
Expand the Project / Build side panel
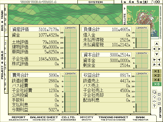[x=2, y=63]
